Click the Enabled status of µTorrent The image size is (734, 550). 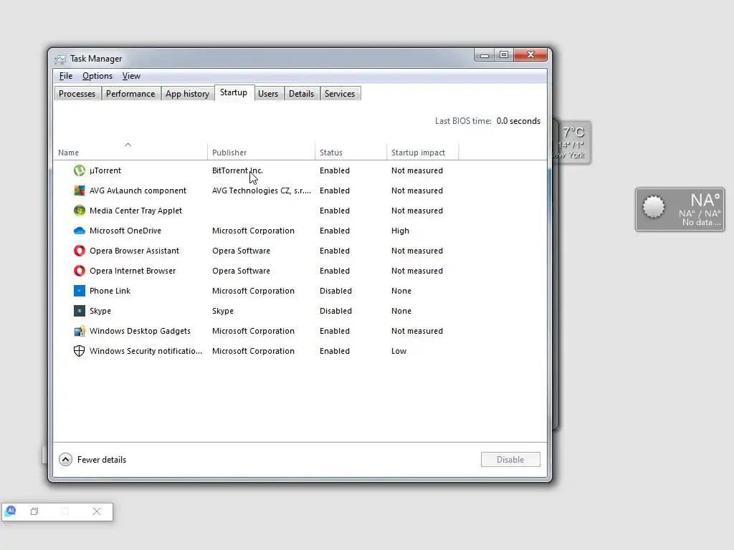335,170
